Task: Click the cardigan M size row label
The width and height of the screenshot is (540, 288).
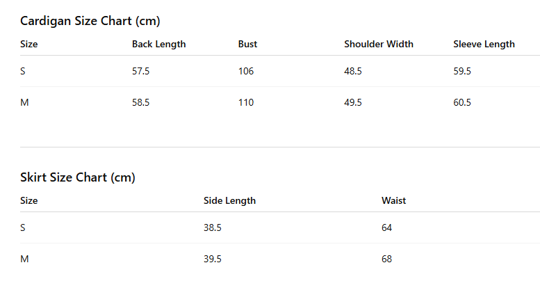Action: [x=24, y=102]
